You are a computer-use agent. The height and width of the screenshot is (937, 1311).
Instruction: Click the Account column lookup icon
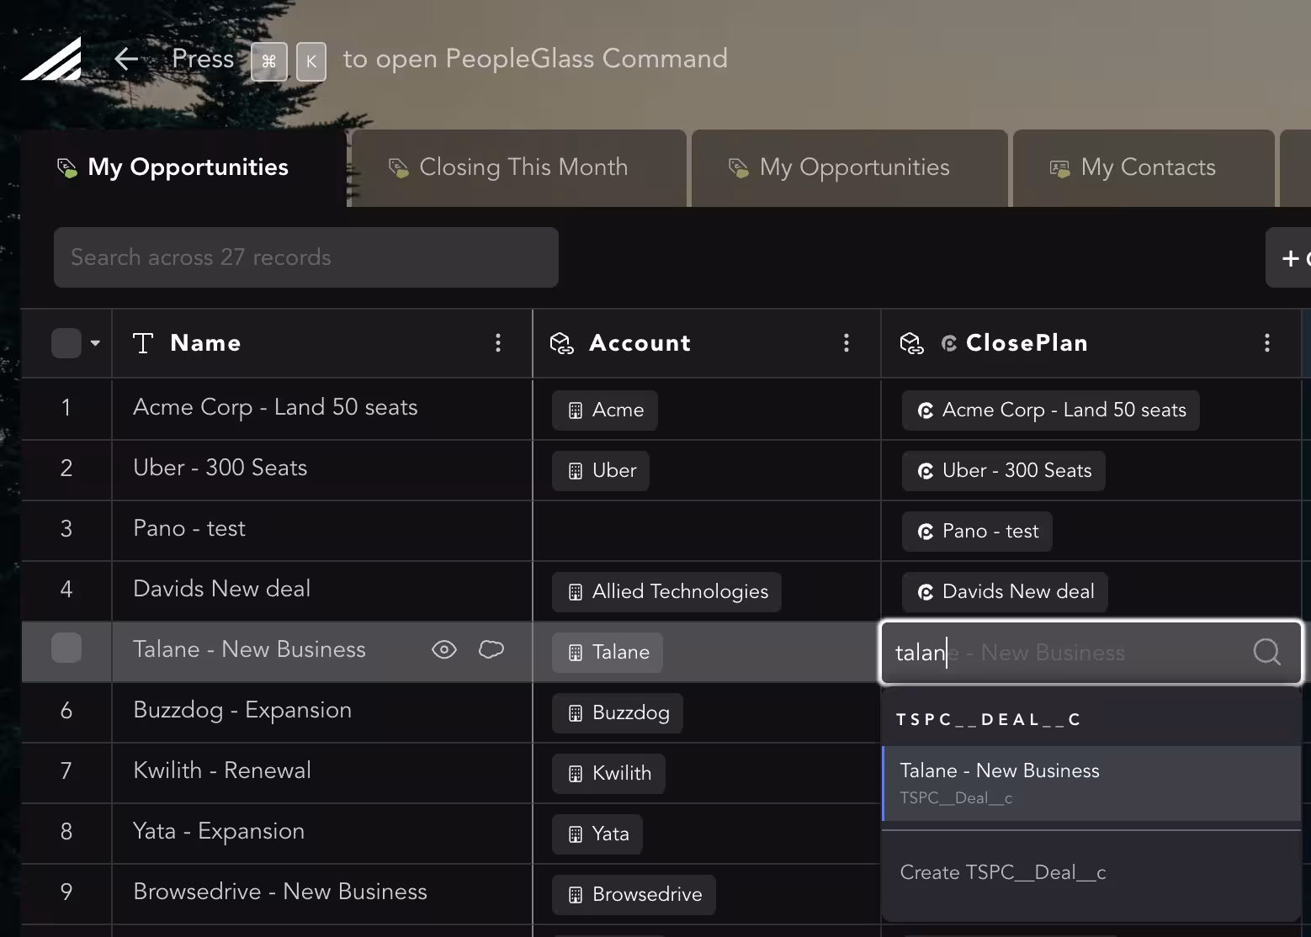point(561,343)
